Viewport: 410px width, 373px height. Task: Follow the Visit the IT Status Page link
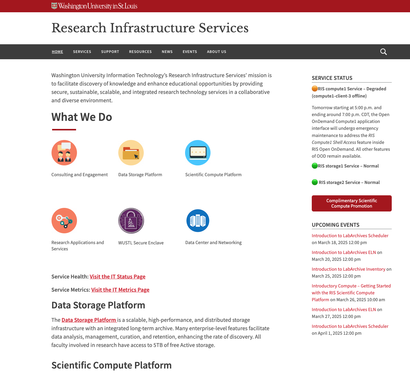point(117,277)
